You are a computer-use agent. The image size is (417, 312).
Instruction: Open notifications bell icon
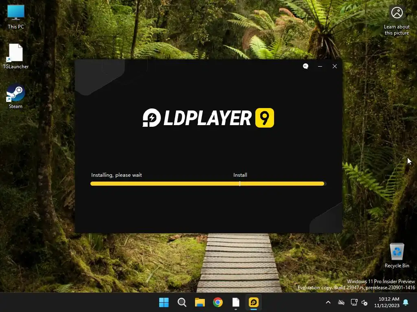(x=406, y=302)
